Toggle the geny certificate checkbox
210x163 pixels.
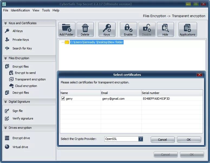click(63, 99)
